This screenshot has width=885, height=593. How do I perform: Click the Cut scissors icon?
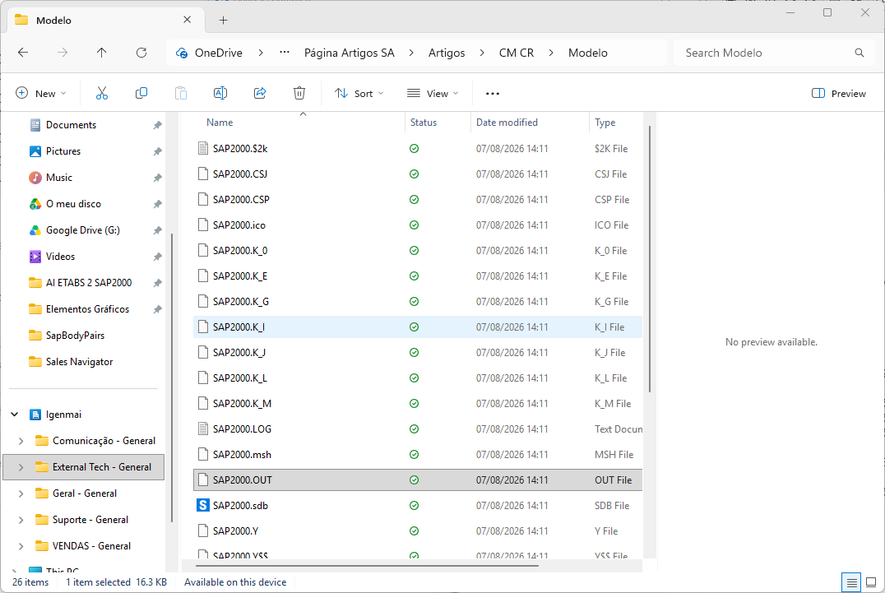pyautogui.click(x=102, y=93)
